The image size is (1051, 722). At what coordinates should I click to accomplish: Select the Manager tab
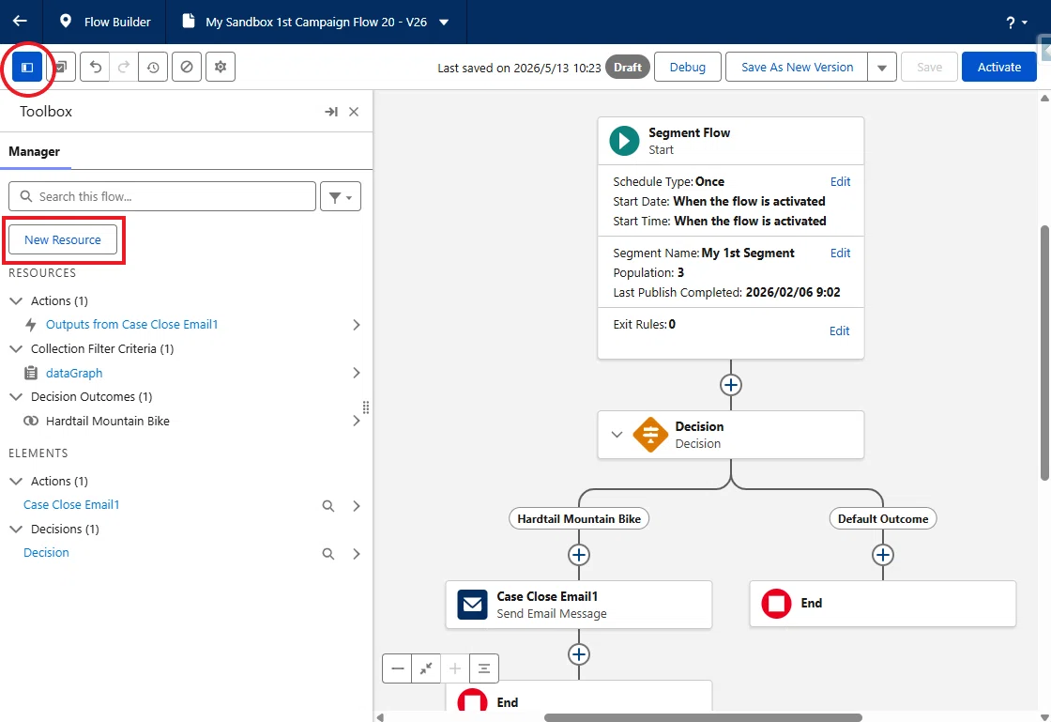(35, 151)
